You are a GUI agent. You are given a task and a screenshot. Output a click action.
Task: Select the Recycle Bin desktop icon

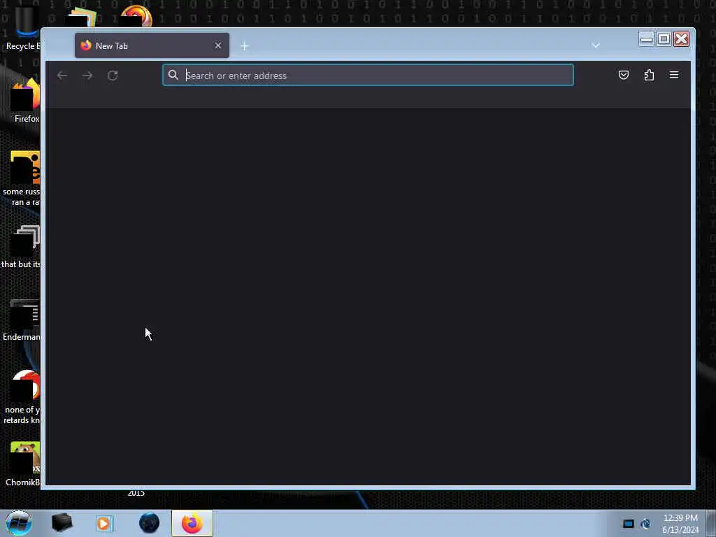[x=22, y=28]
